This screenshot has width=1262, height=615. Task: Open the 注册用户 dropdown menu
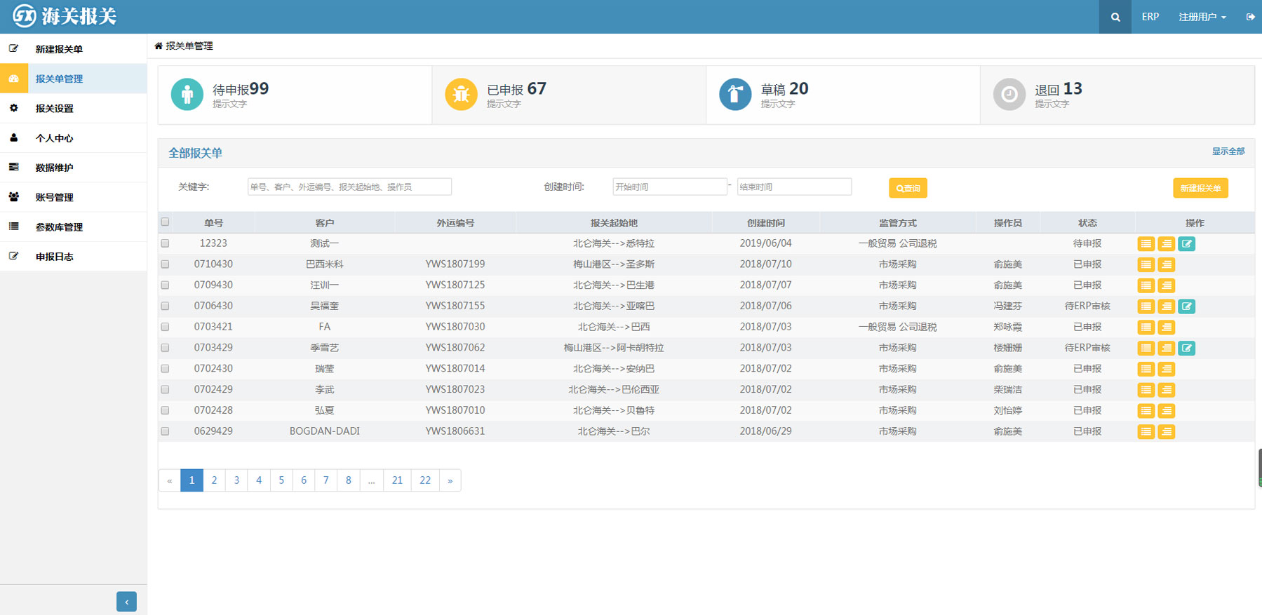pos(1202,17)
